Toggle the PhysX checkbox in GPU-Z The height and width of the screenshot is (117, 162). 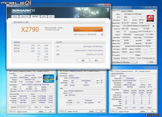[x=136, y=58]
